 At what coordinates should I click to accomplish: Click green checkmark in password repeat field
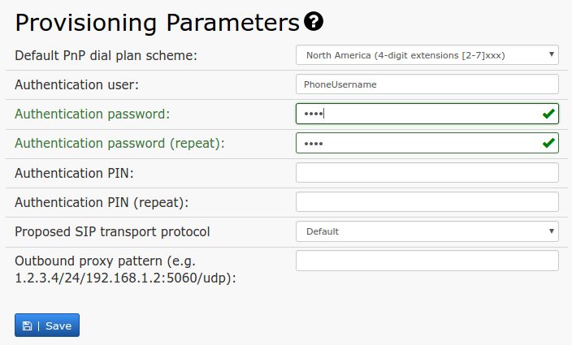pyautogui.click(x=548, y=143)
